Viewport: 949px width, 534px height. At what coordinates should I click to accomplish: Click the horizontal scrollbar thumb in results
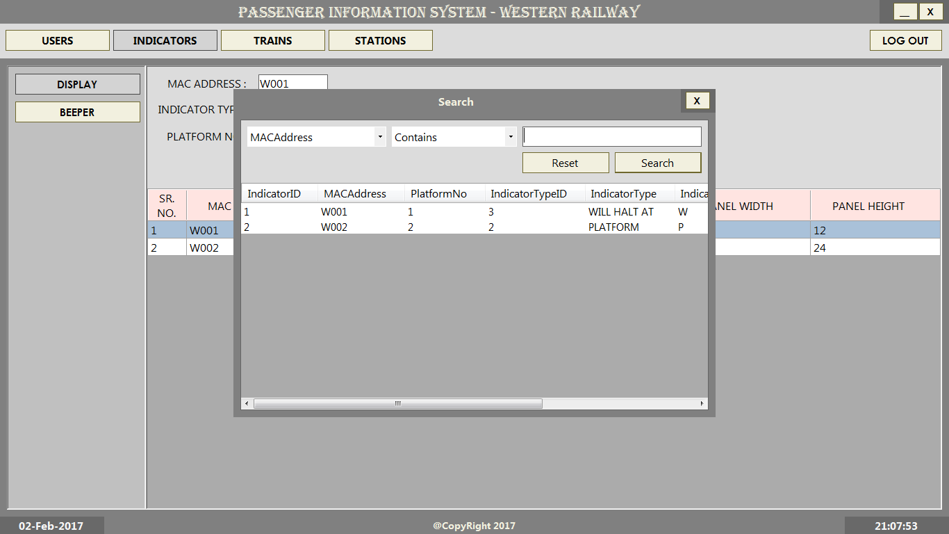pos(398,403)
